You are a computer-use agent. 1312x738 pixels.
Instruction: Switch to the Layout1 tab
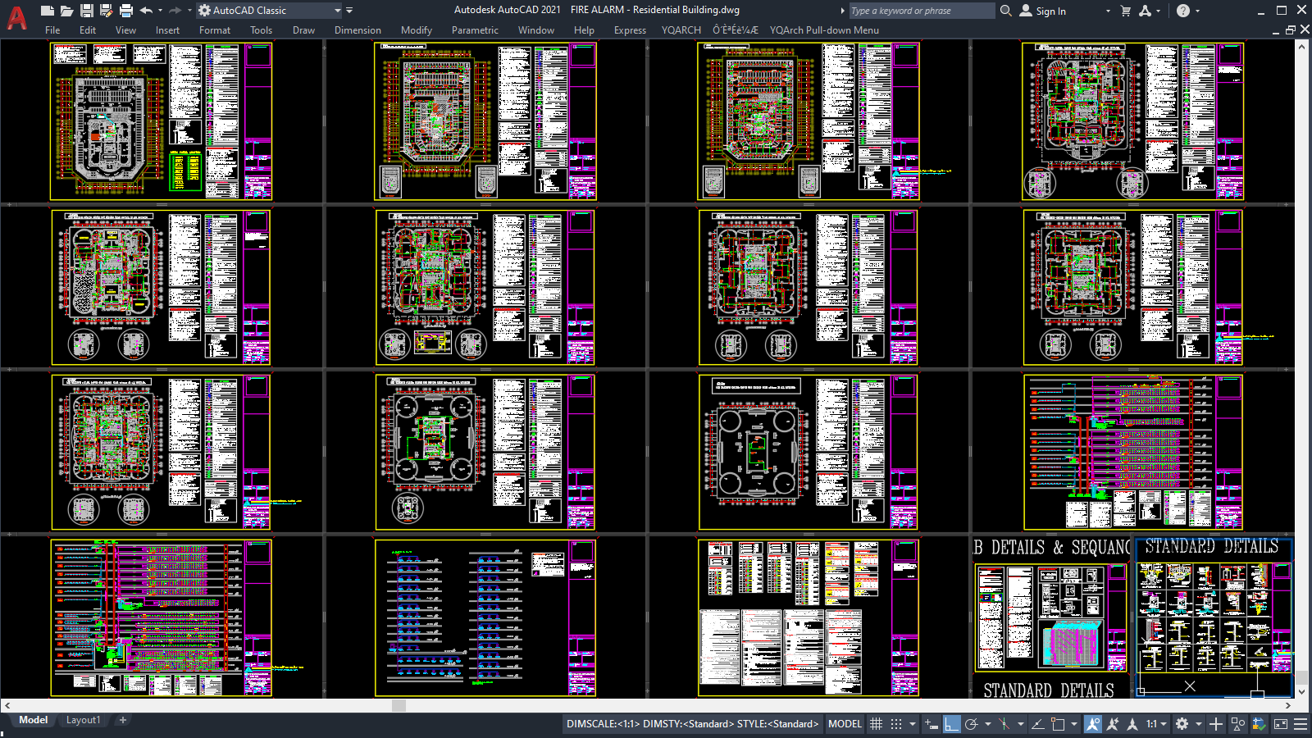tap(84, 719)
